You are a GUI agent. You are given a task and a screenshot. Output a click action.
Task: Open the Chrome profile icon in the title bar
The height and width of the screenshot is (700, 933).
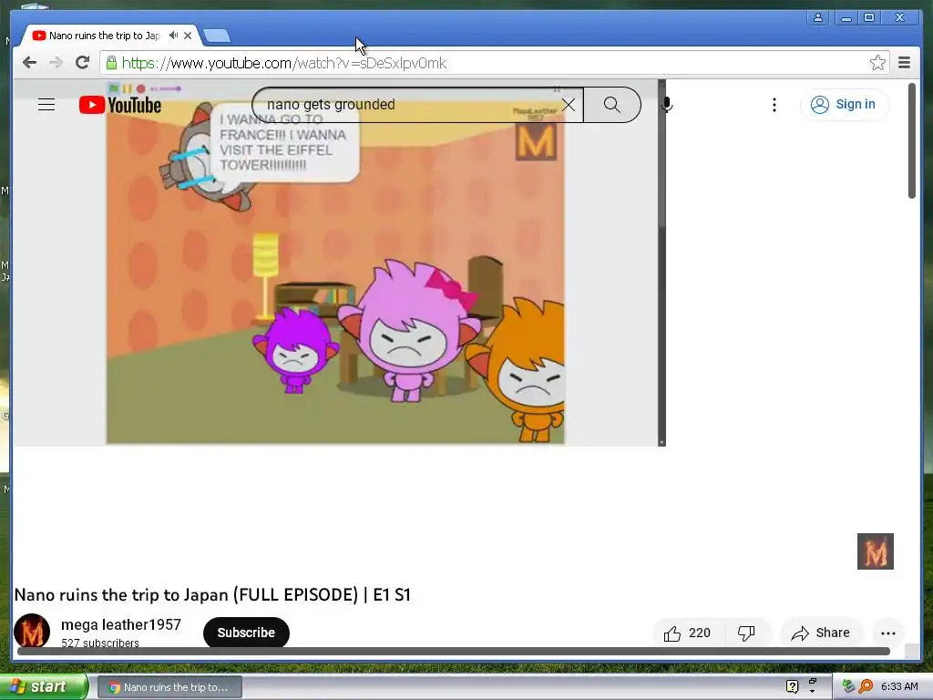(818, 17)
